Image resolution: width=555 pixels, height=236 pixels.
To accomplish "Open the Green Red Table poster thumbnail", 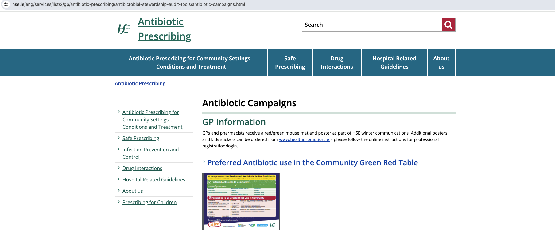I will tap(241, 201).
